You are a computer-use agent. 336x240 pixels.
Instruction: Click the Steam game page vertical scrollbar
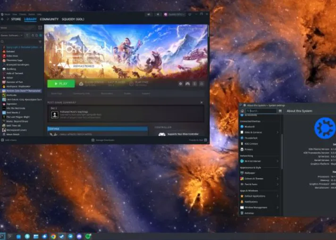coord(208,31)
